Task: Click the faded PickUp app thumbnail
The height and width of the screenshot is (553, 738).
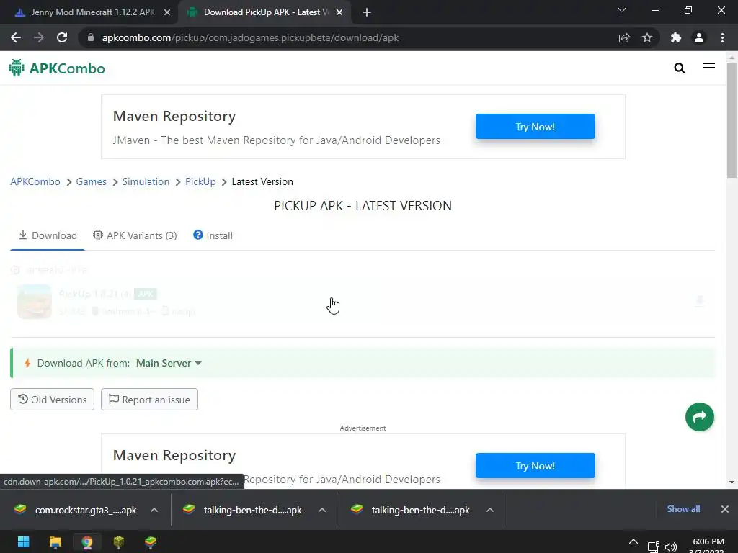Action: [35, 302]
